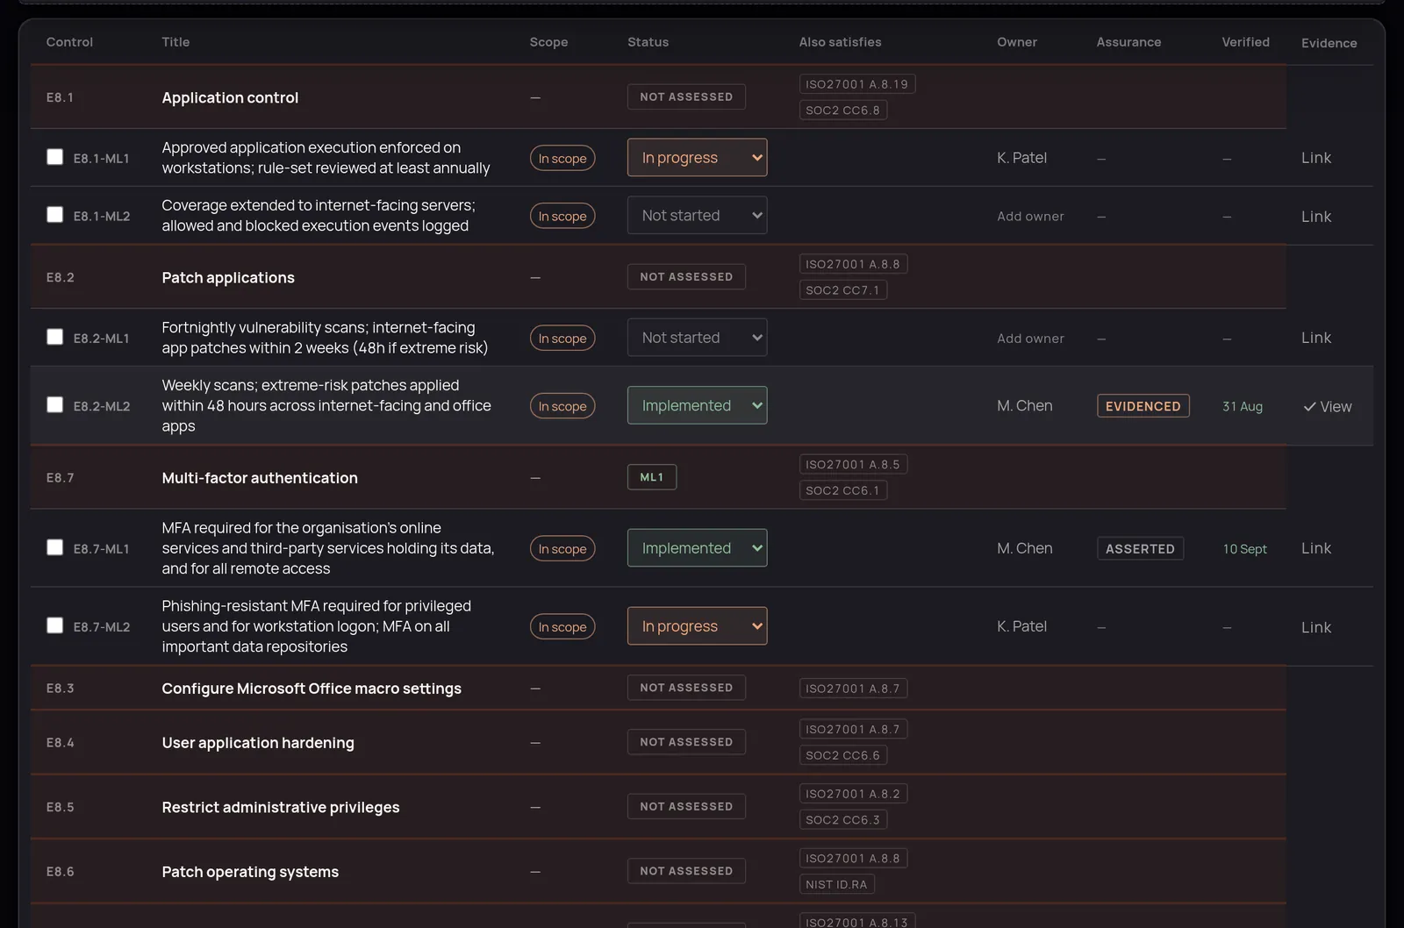
Task: Click Add owner for E8.1-ML2
Action: 1030,217
